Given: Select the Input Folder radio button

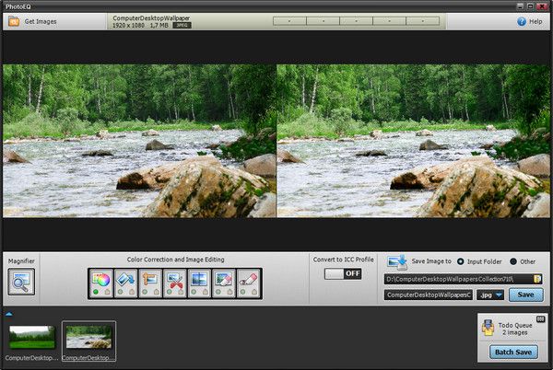Looking at the screenshot, I should 461,261.
